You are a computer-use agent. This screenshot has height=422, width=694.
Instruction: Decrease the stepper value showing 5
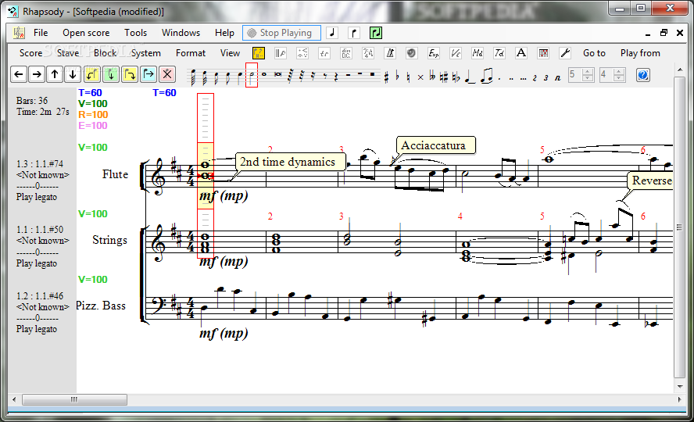click(588, 78)
